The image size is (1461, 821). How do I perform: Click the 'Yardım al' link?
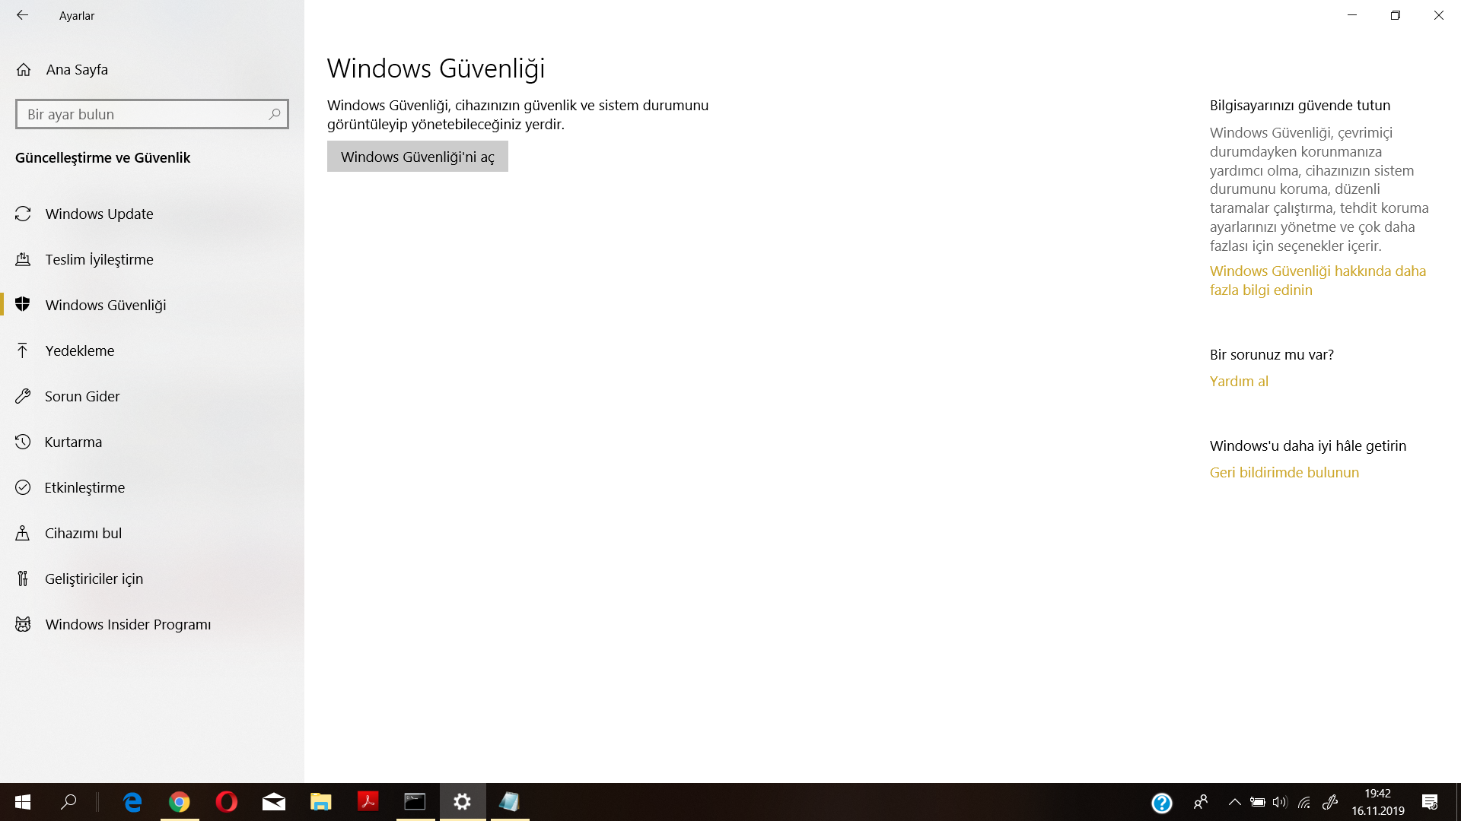click(x=1239, y=381)
